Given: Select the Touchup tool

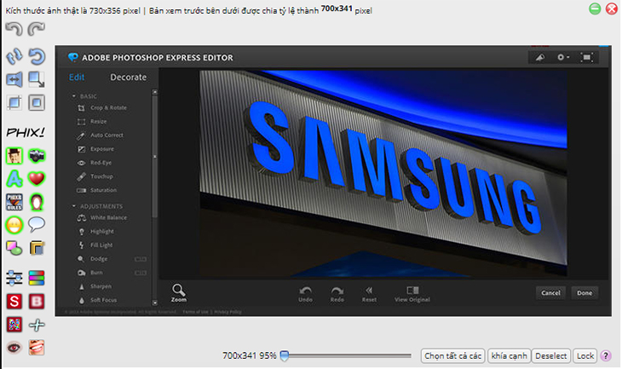Looking at the screenshot, I should [95, 176].
